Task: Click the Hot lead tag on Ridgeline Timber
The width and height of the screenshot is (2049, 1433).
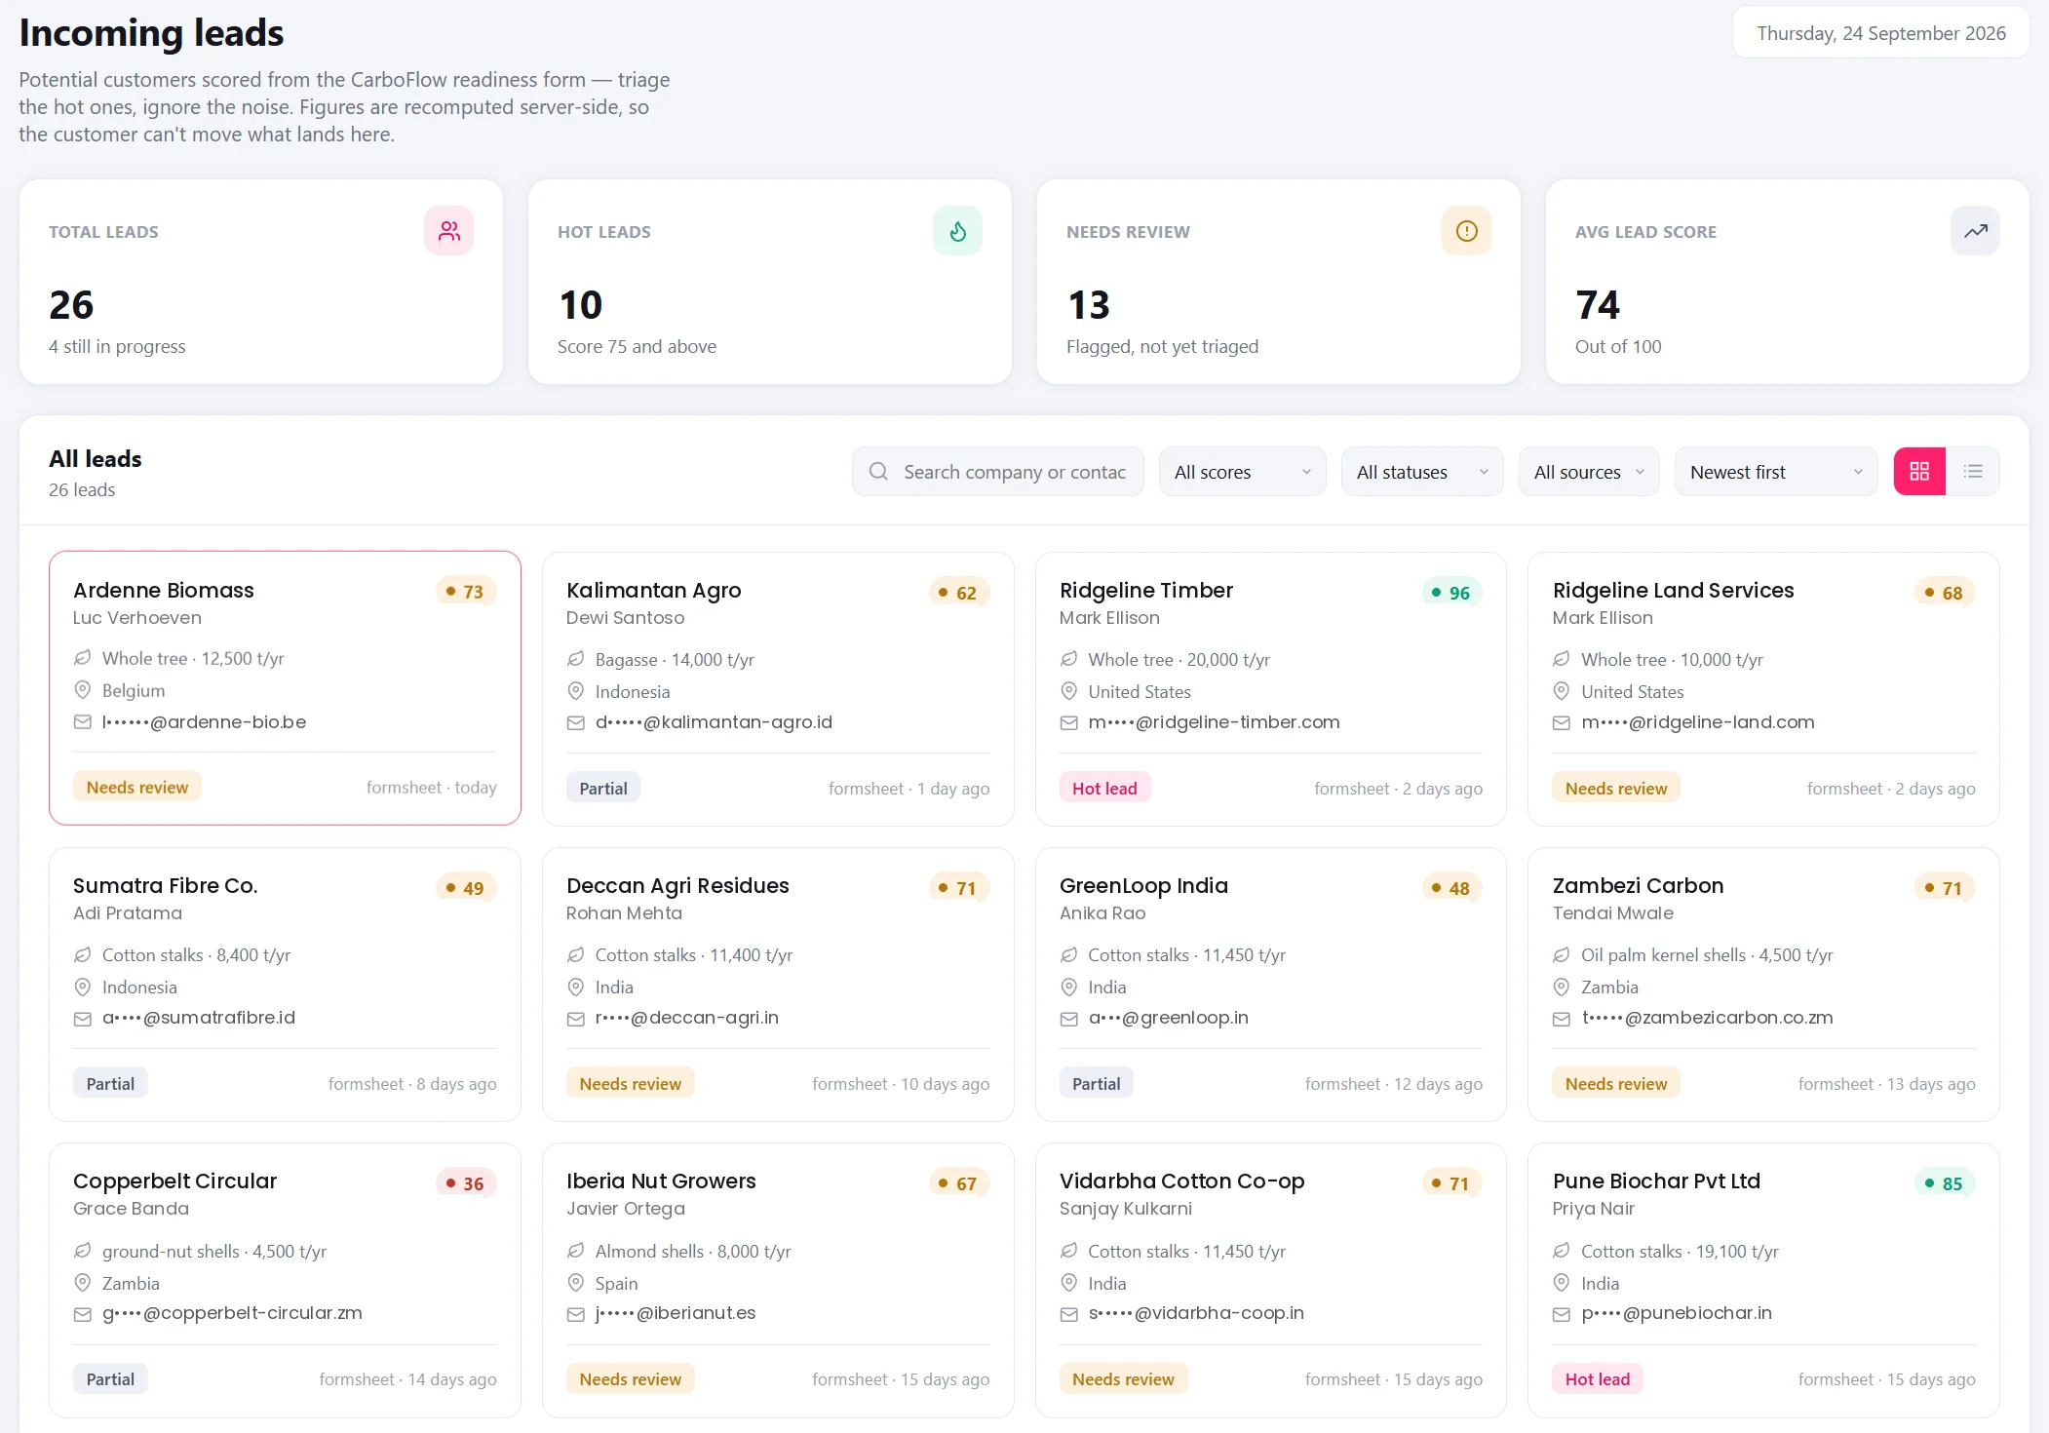Action: coord(1104,789)
